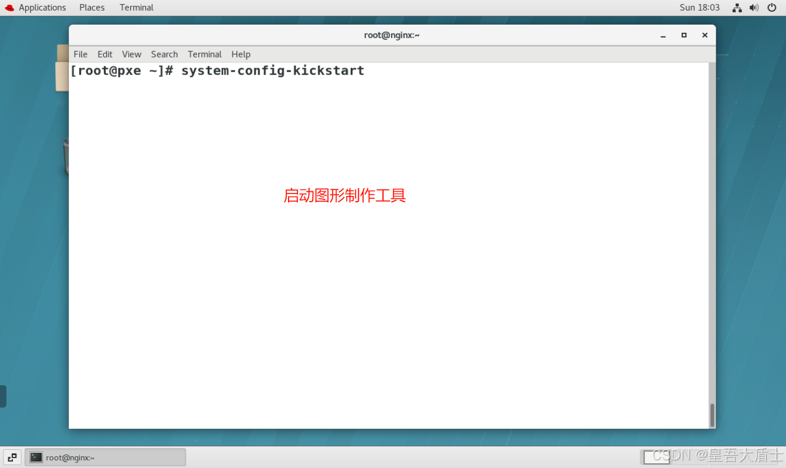Image resolution: width=786 pixels, height=468 pixels.
Task: Open the Help menu in terminal
Action: tap(241, 54)
